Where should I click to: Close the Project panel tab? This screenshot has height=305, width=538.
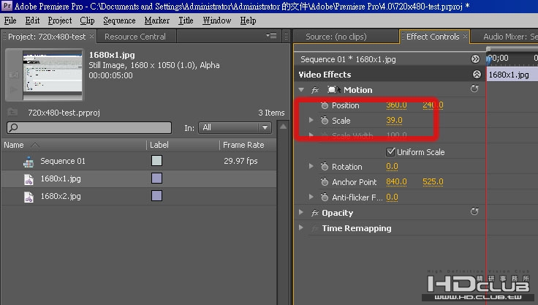tap(91, 36)
